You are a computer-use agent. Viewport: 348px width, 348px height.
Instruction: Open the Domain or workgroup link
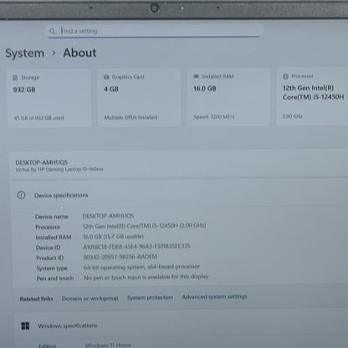(90, 299)
